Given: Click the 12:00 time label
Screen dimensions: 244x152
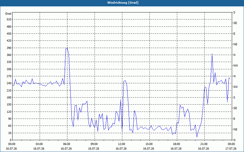Looking at the screenshot, I should [121, 144].
